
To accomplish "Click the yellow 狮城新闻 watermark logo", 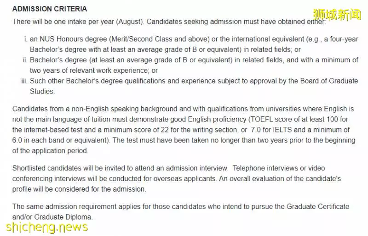I will click(x=337, y=15).
